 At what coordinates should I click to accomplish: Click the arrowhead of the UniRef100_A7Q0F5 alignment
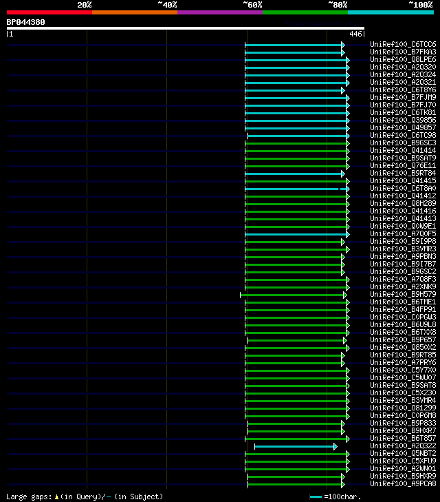point(348,234)
